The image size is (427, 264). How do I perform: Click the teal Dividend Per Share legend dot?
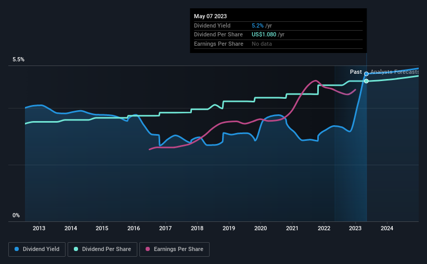pyautogui.click(x=76, y=249)
